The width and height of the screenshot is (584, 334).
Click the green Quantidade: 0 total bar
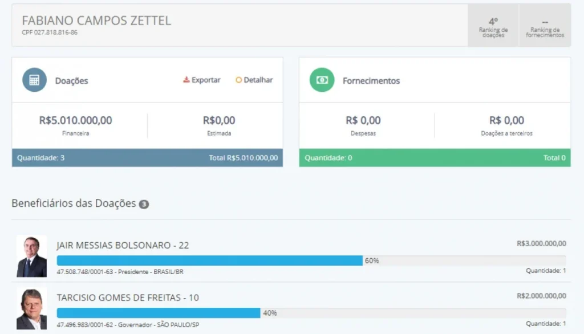(435, 157)
